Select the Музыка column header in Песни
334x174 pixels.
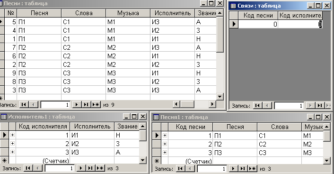[128, 13]
